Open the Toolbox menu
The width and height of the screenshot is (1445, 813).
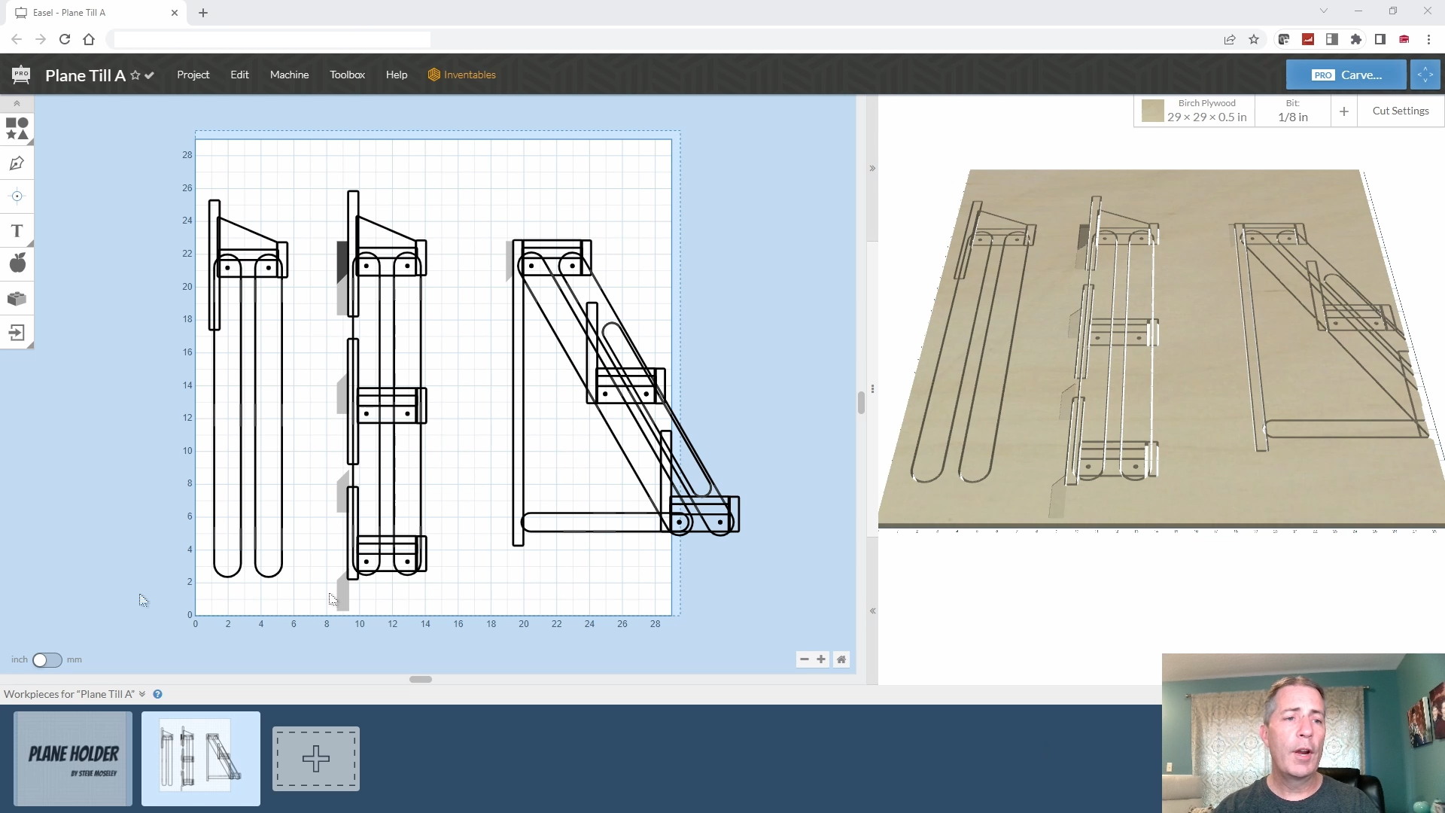347,75
